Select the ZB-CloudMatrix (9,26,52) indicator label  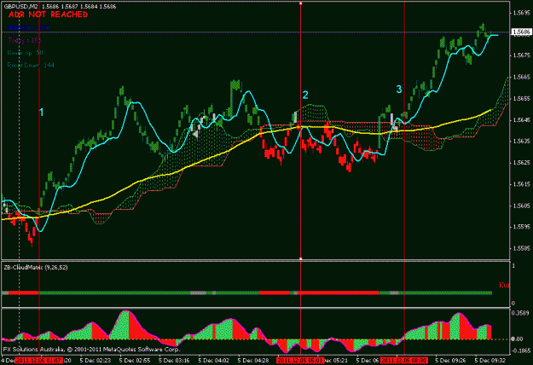36,268
